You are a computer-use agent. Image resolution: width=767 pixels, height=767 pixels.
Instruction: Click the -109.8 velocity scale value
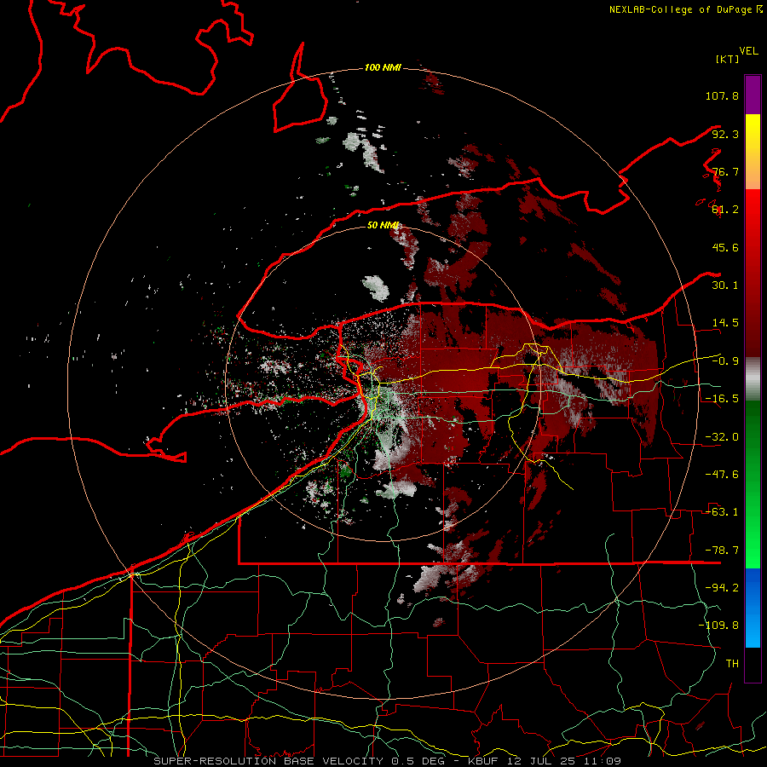[x=718, y=626]
